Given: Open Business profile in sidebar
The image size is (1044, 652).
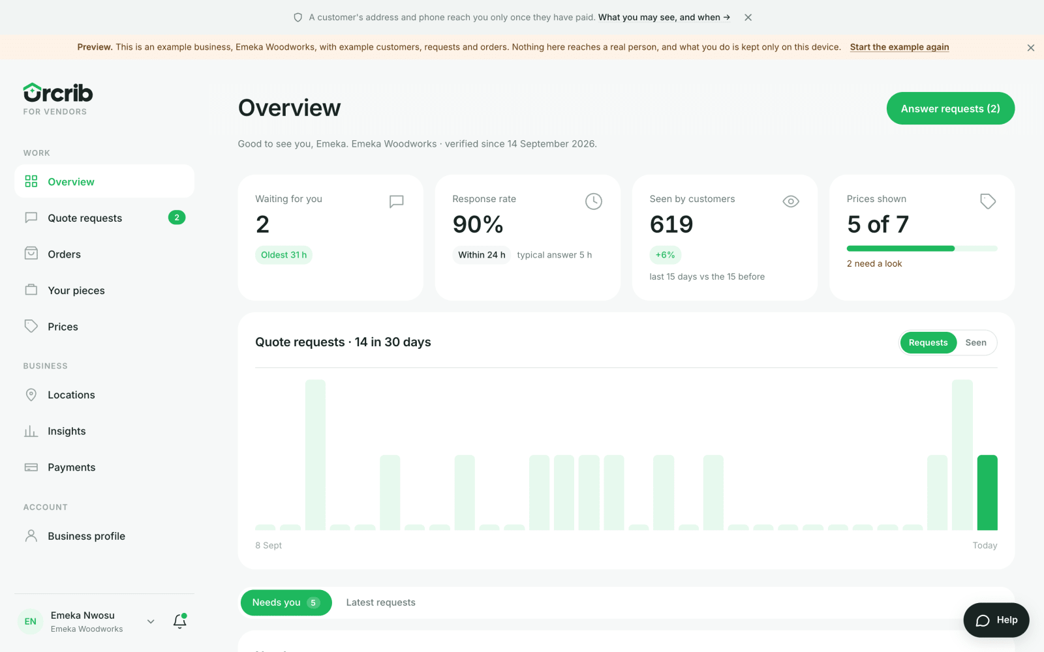Looking at the screenshot, I should point(104,536).
